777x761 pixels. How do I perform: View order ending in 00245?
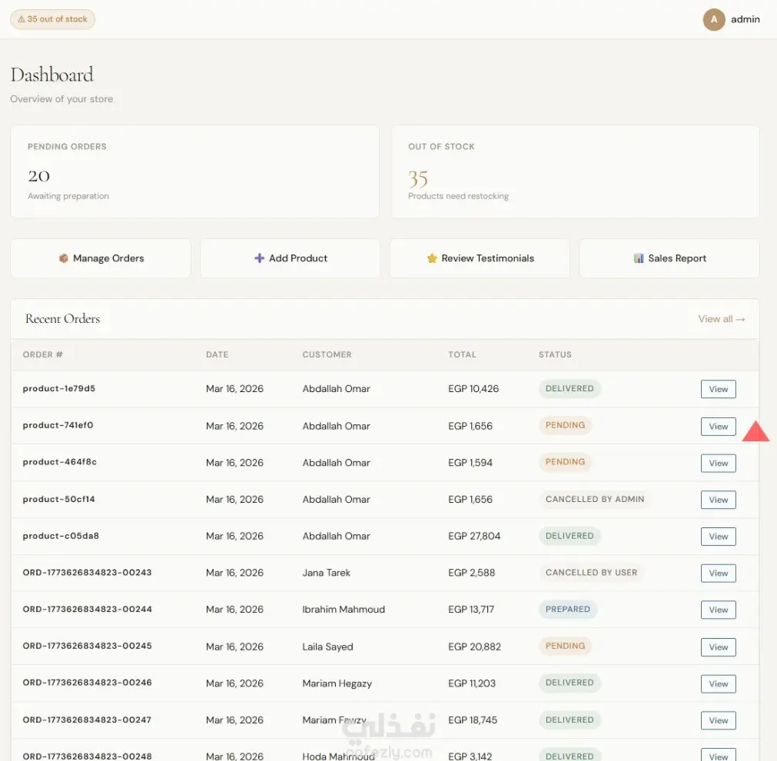[x=718, y=647]
